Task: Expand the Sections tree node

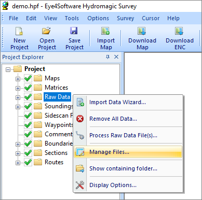Action: (18, 153)
